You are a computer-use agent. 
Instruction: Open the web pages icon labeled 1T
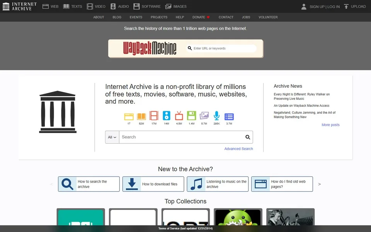point(129,117)
